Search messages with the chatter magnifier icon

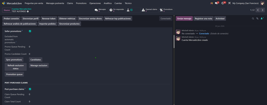[x=253, y=19]
